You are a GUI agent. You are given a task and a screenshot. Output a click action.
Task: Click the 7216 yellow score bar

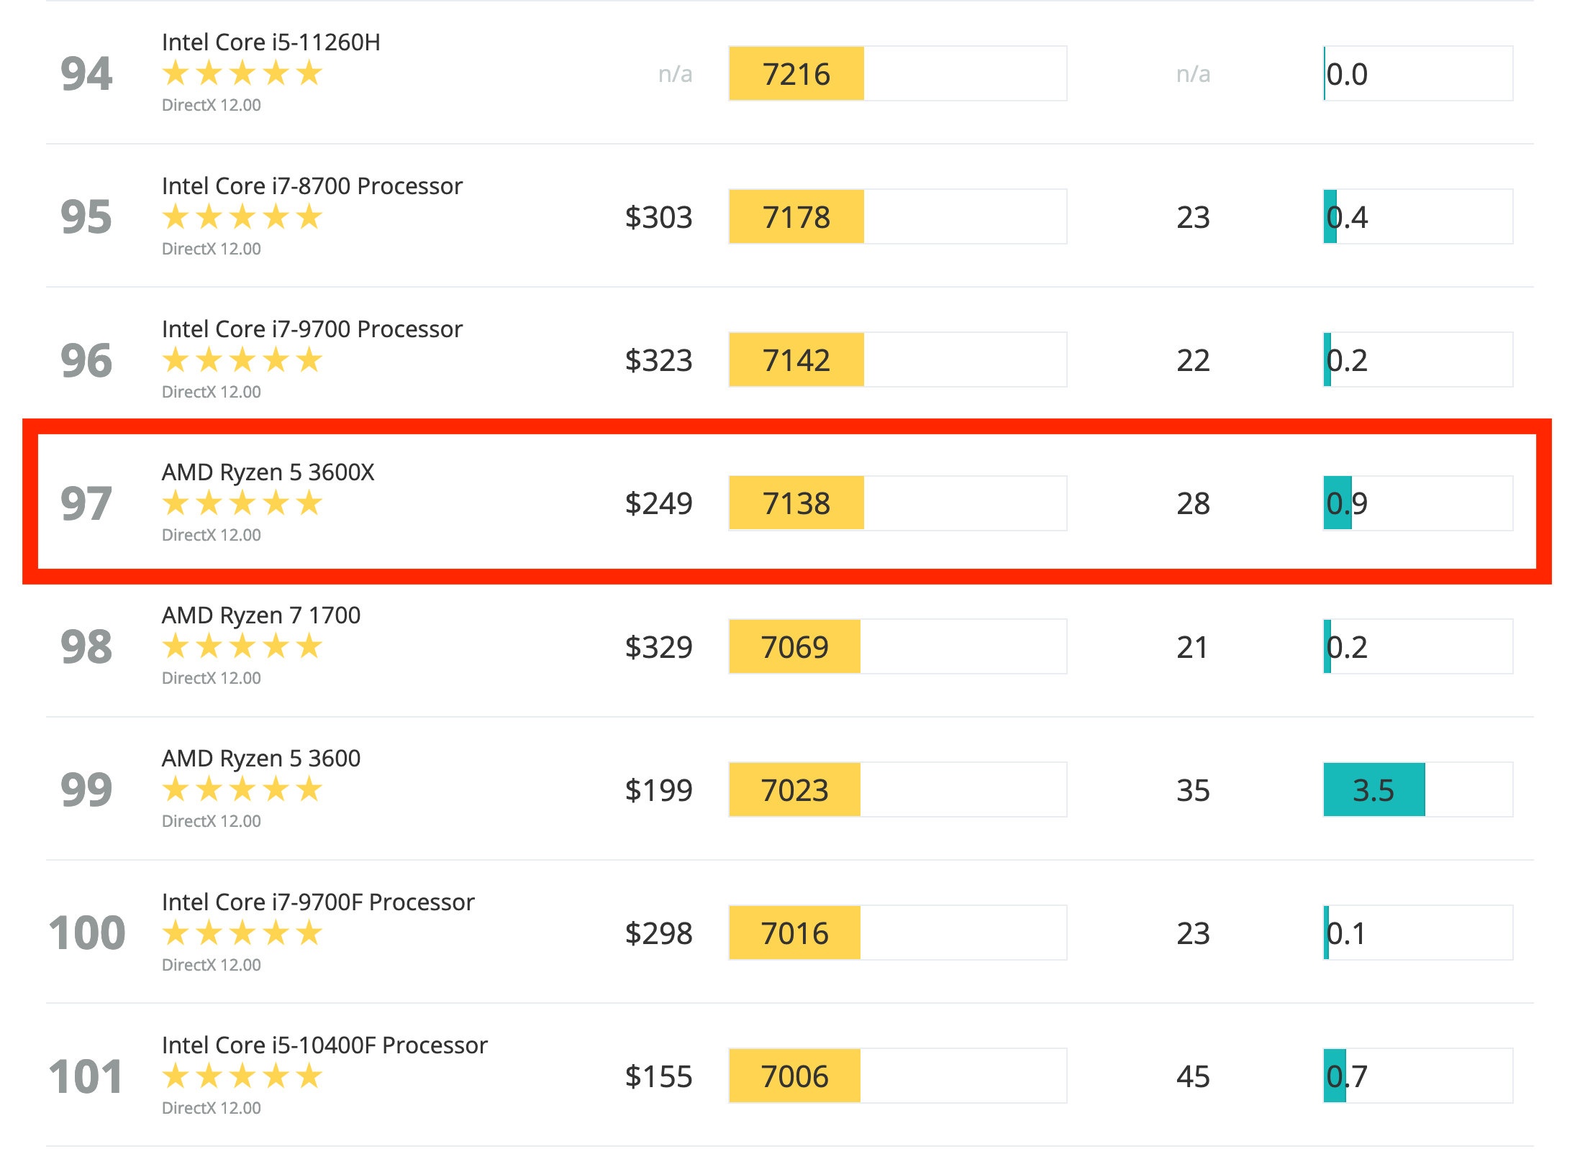pyautogui.click(x=796, y=74)
